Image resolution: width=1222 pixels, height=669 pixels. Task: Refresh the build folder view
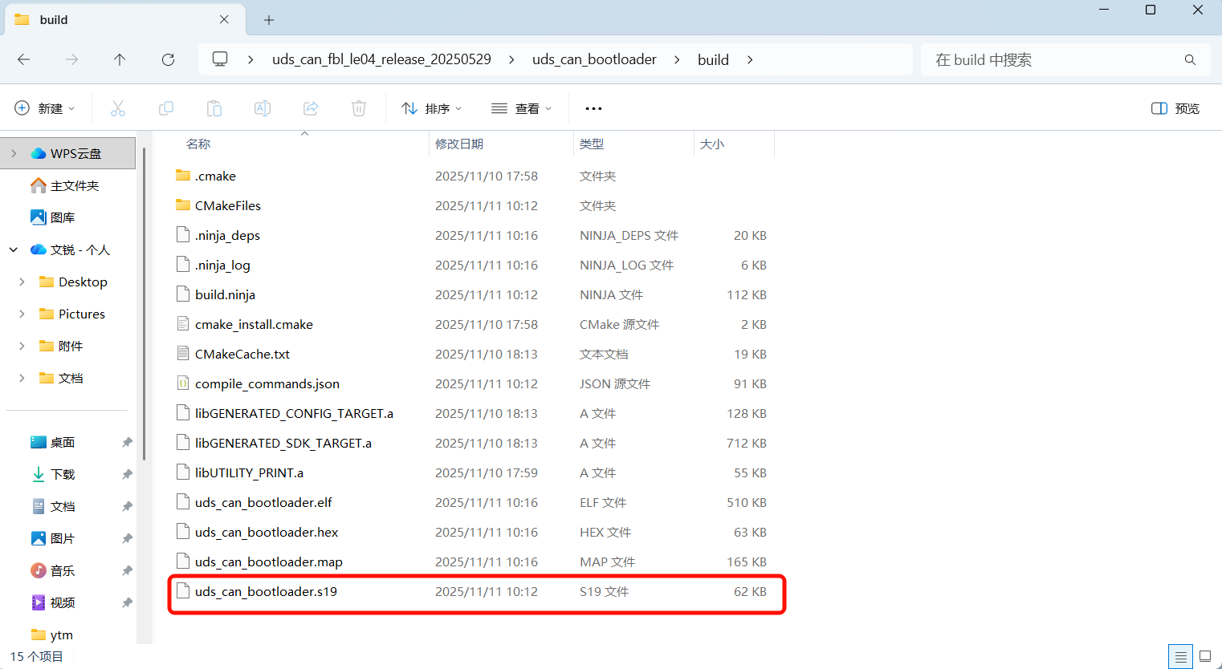coord(168,59)
